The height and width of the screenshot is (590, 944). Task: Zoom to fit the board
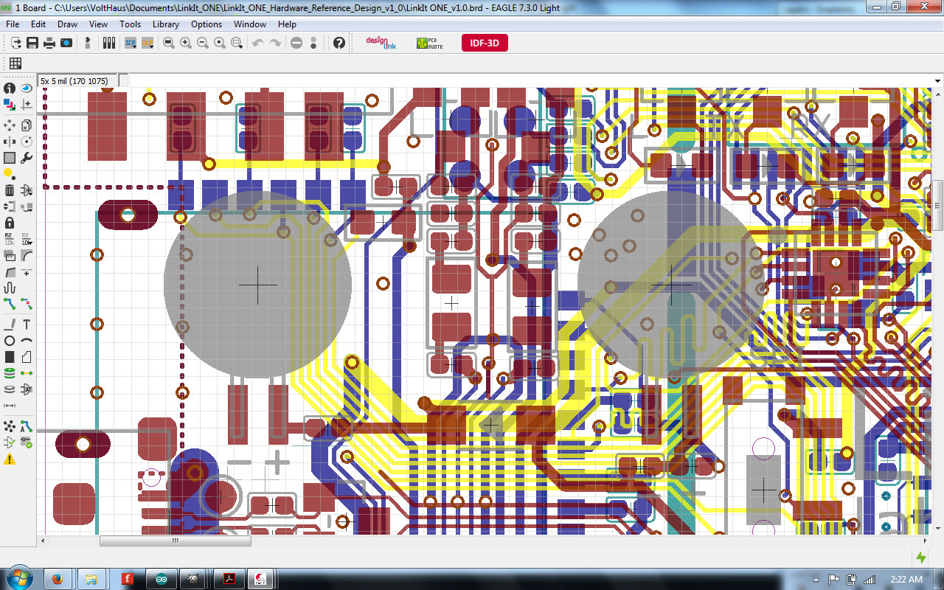point(169,44)
